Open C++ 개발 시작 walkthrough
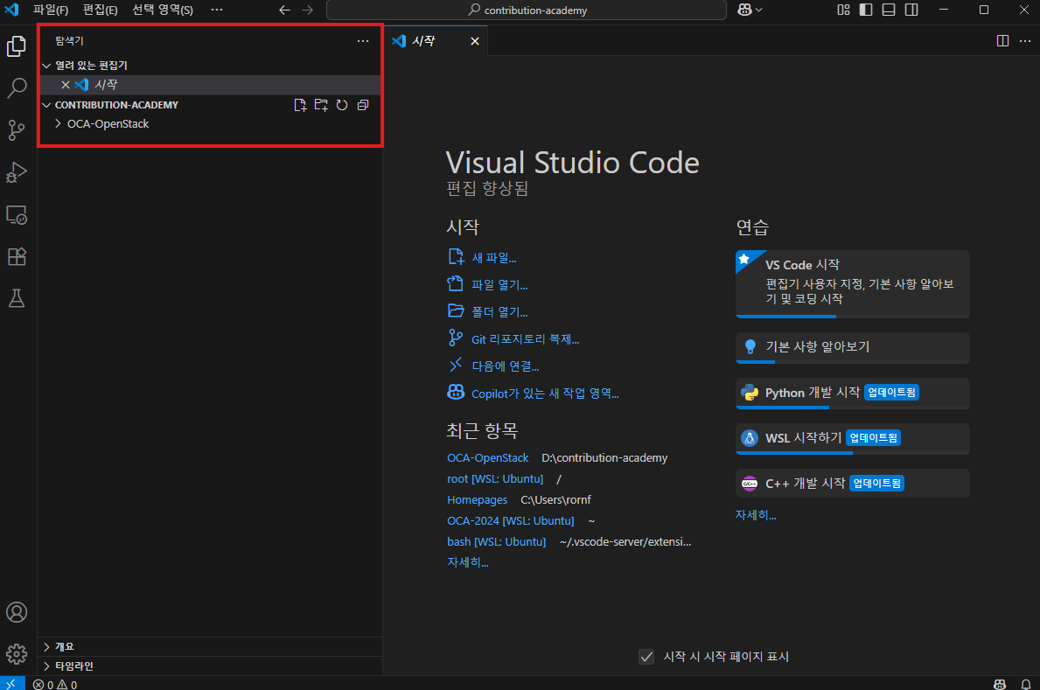This screenshot has width=1040, height=690. [852, 484]
